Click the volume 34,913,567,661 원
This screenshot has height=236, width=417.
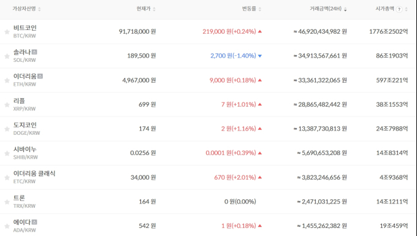(320, 56)
